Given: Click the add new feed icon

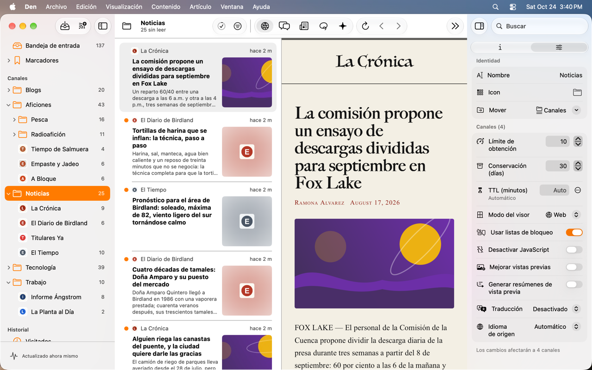Looking at the screenshot, I should (x=83, y=26).
